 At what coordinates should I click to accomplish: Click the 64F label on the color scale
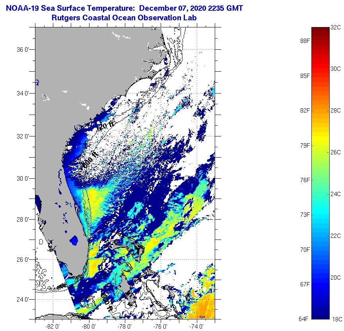click(303, 319)
